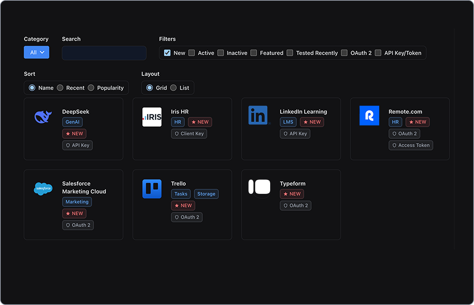Viewport: 474px width, 305px height.
Task: Open the Category dropdown showing All
Action: 36,52
